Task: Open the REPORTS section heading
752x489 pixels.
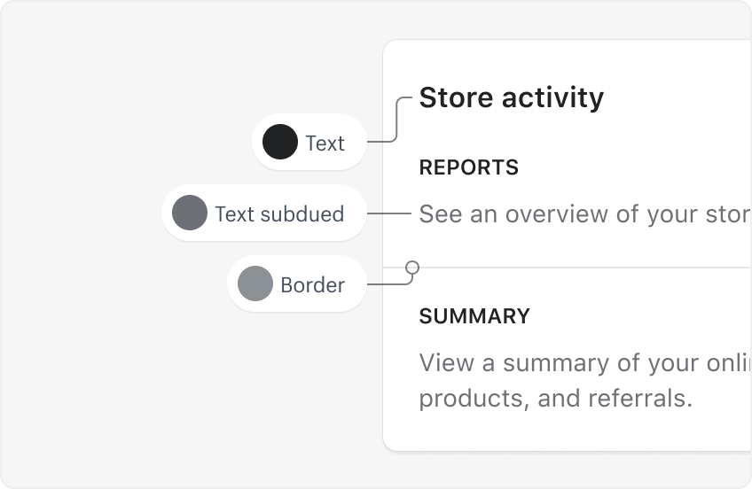Action: pos(468,167)
